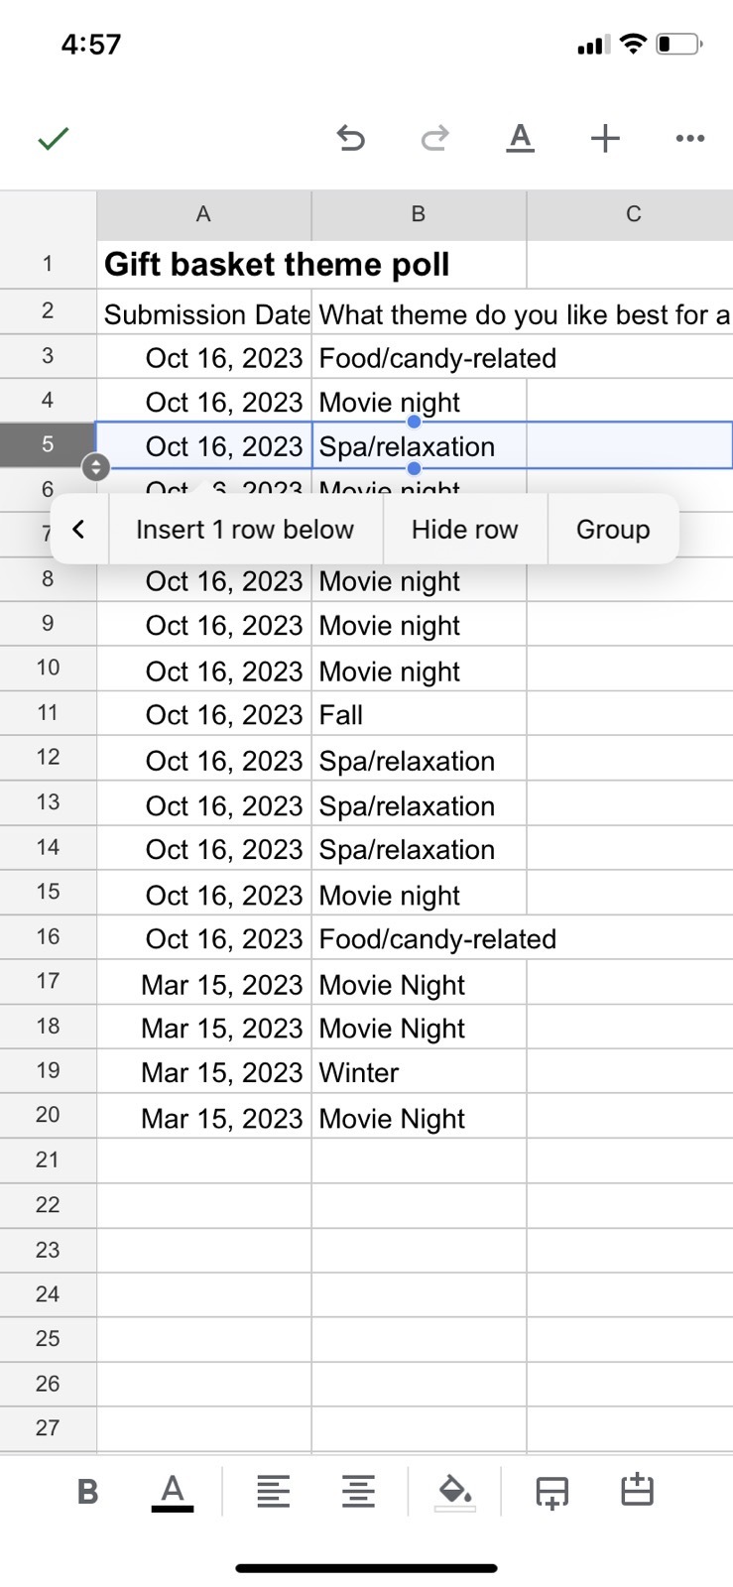This screenshot has width=733, height=1587.
Task: Center-align the cell text
Action: click(x=358, y=1492)
